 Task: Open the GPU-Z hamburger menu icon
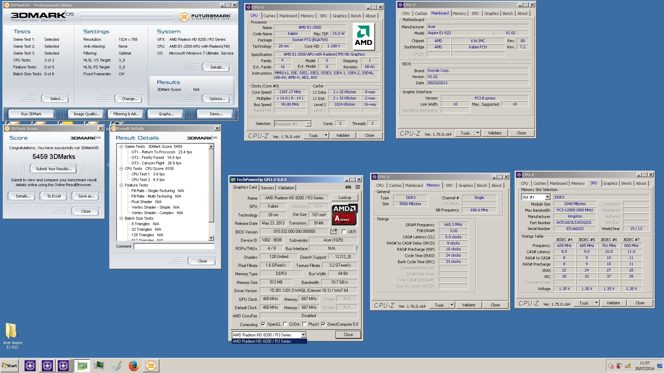pyautogui.click(x=358, y=187)
